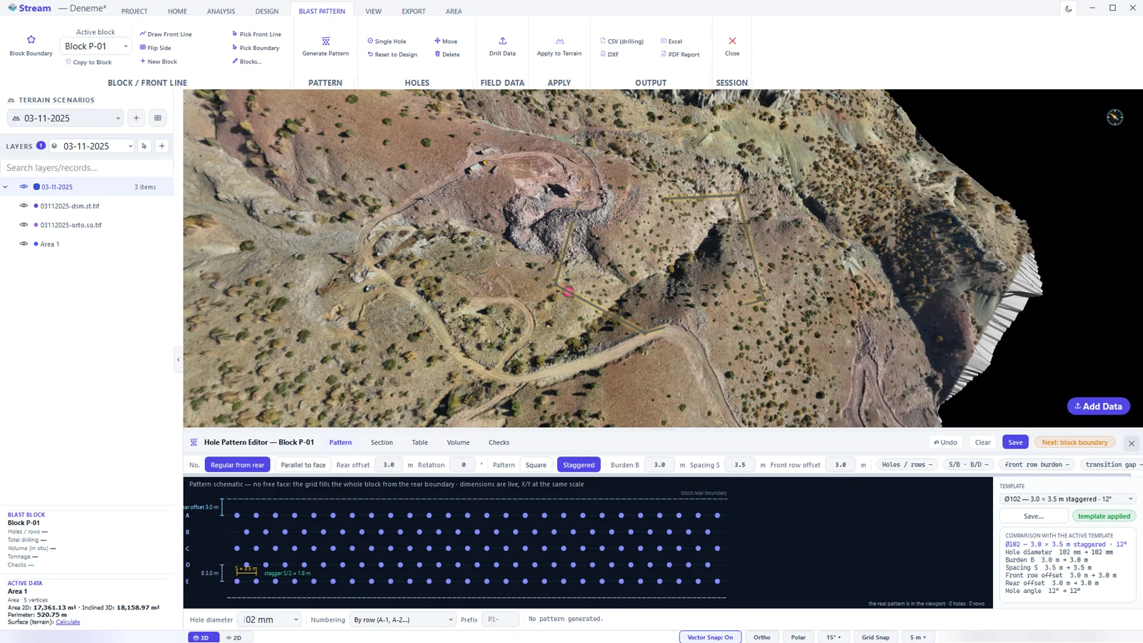Image resolution: width=1143 pixels, height=643 pixels.
Task: Add new terrain scenario plus button
Action: [x=136, y=118]
